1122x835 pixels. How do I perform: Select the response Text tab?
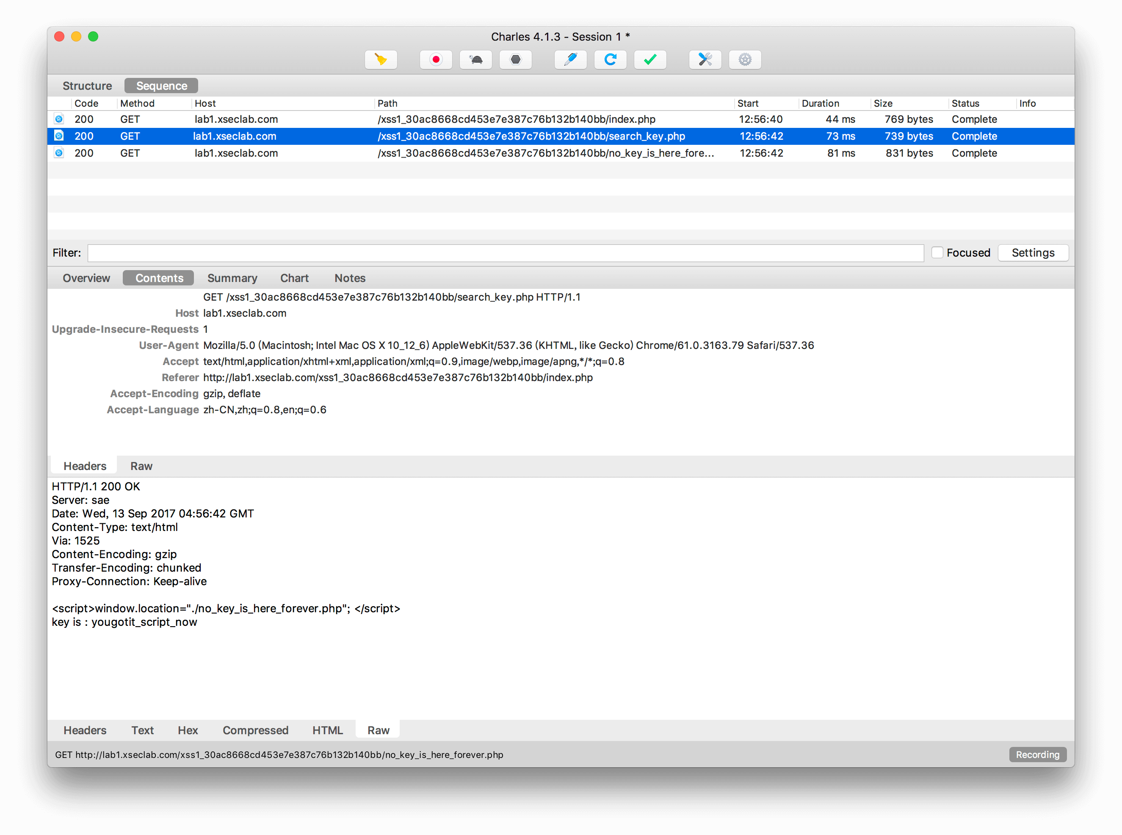[143, 730]
